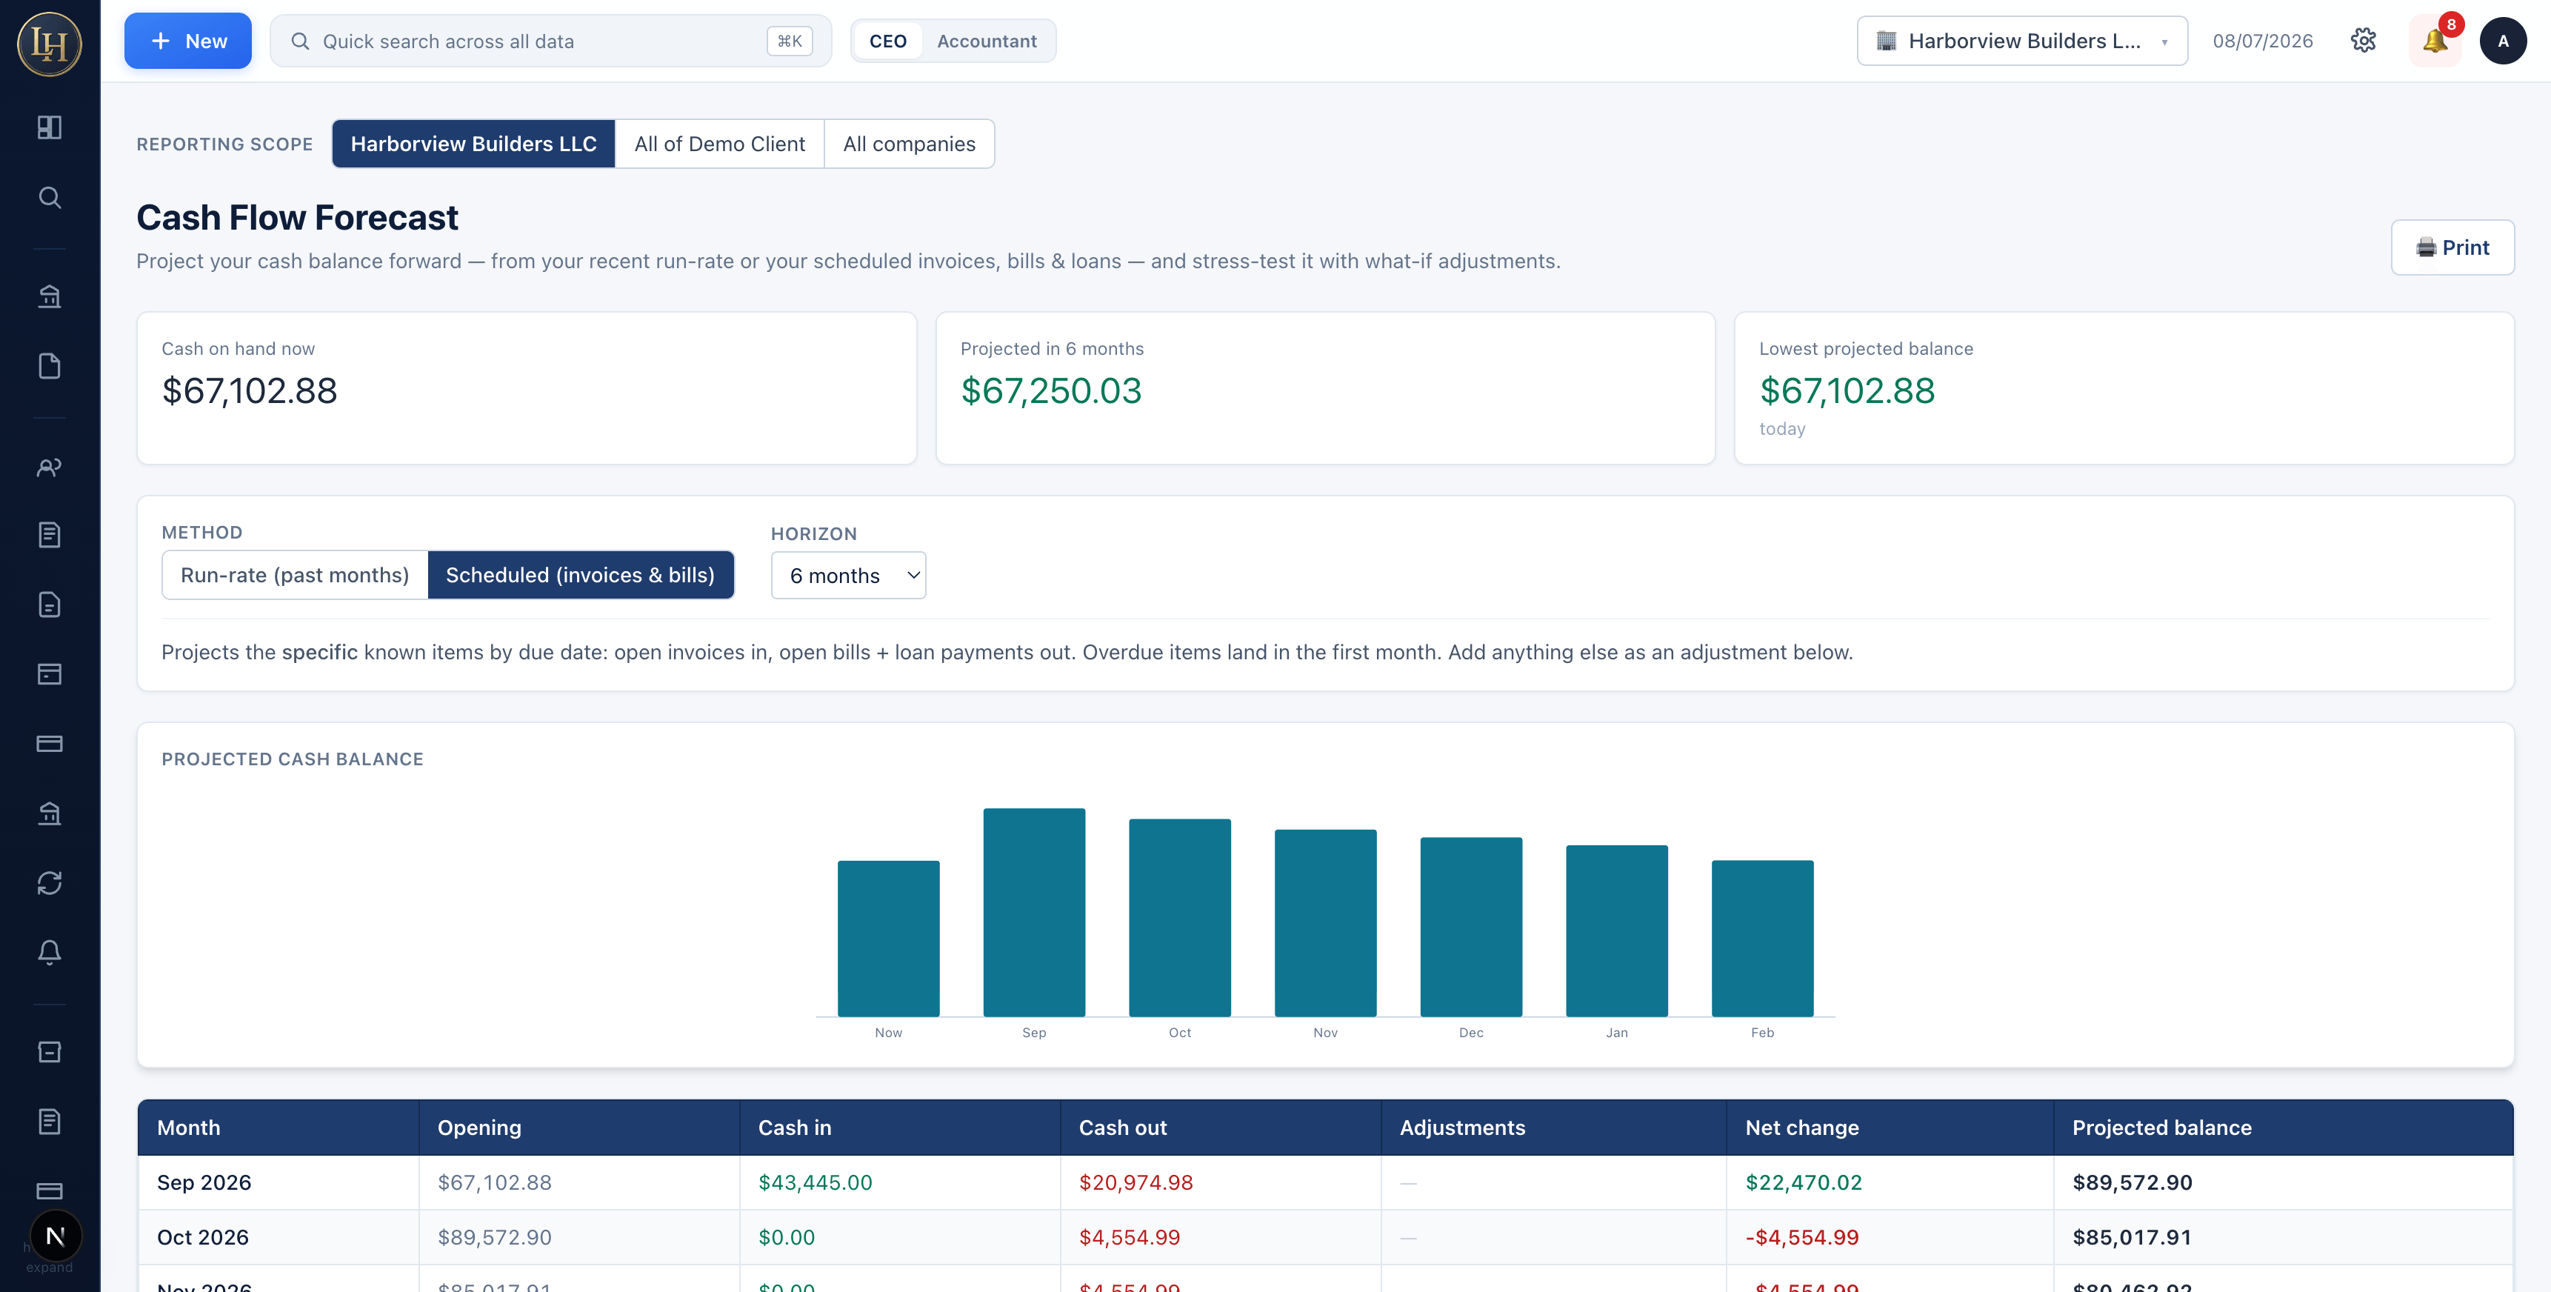This screenshot has height=1292, width=2551.
Task: Click the Print button
Action: coord(2452,247)
